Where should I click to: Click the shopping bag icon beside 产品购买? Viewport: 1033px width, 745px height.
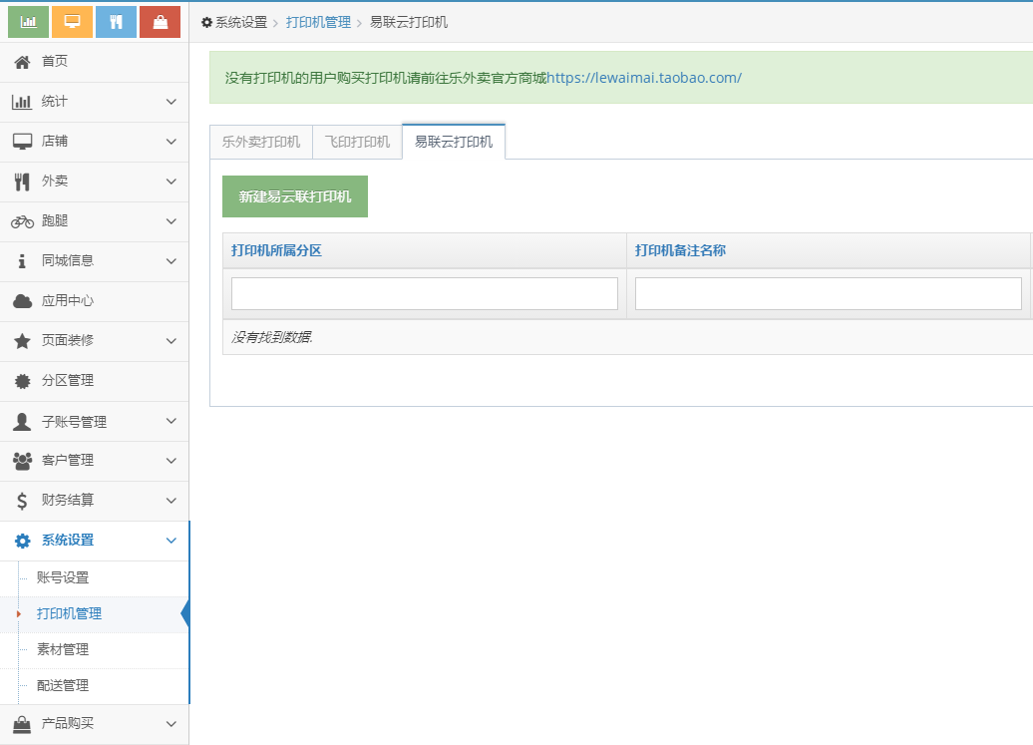click(22, 725)
